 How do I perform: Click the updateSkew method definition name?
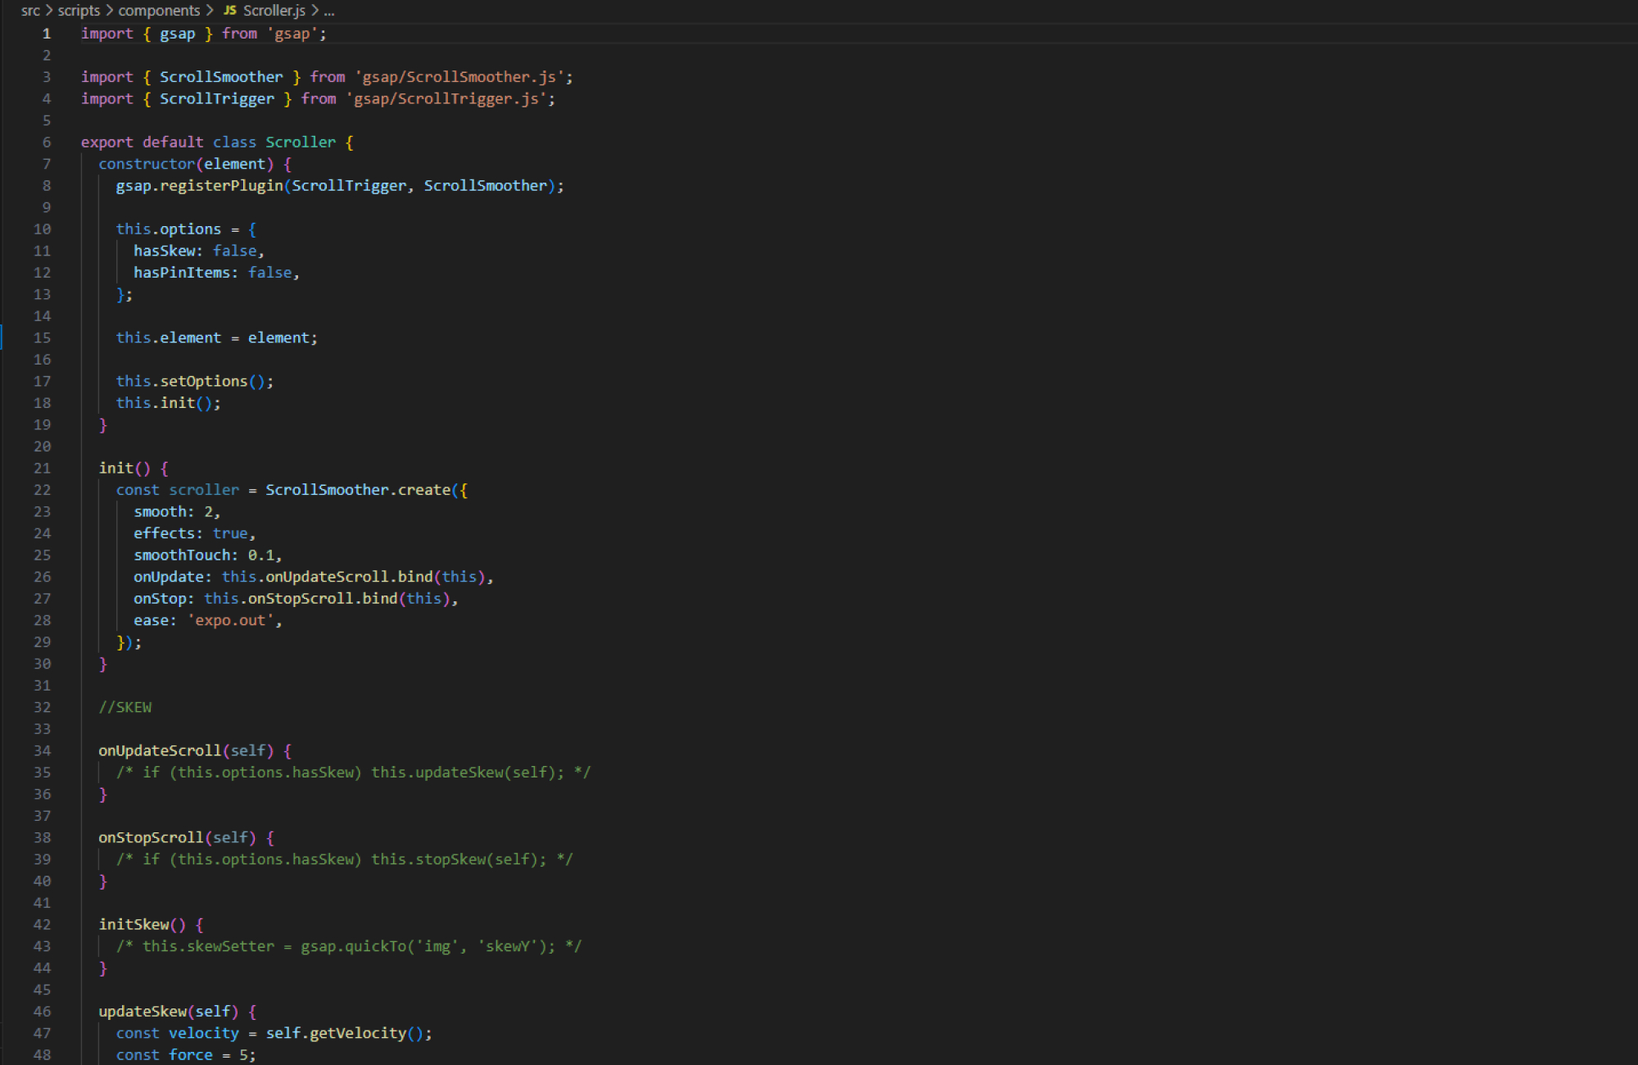point(143,1012)
